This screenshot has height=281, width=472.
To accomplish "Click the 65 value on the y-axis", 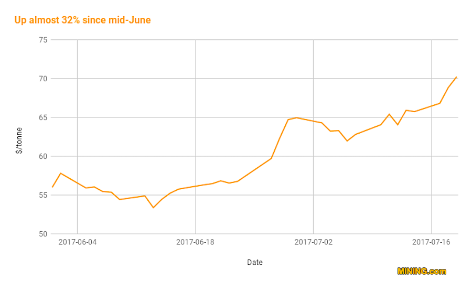I will point(43,117).
